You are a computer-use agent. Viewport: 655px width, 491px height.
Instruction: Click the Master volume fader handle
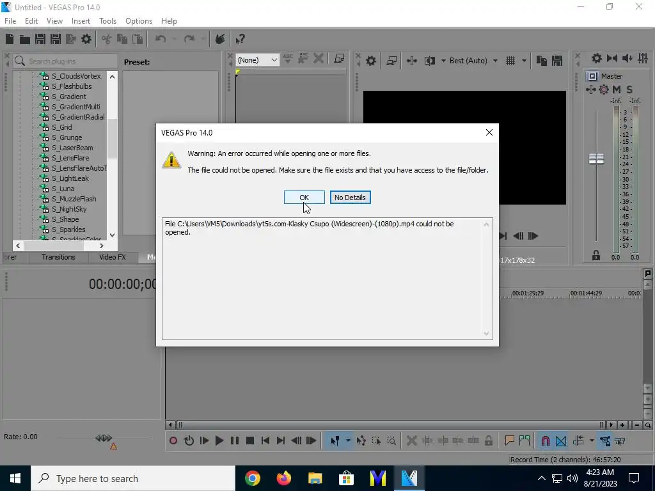(597, 159)
